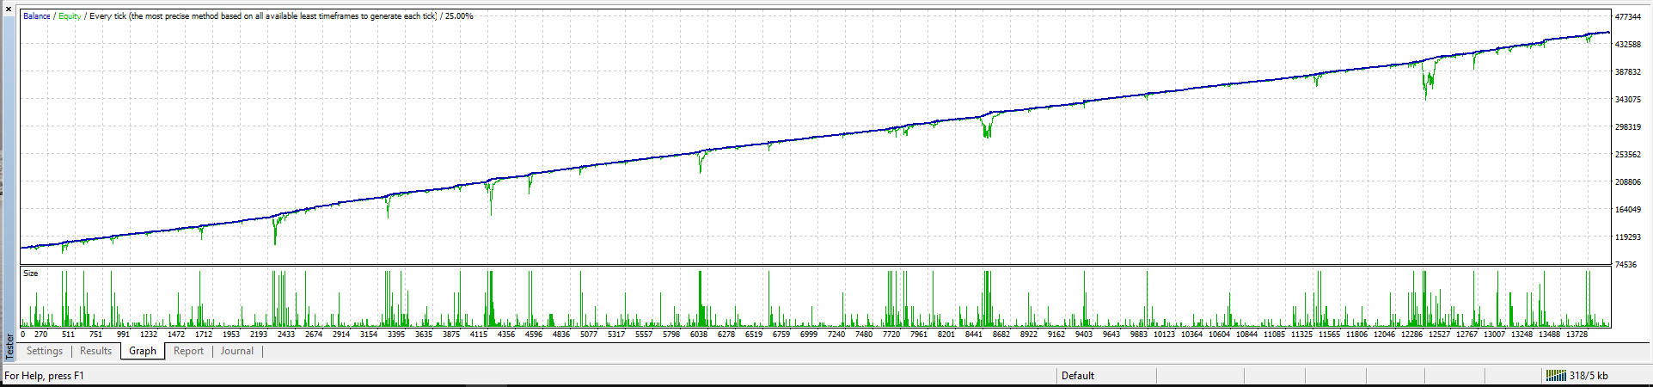1653x387 pixels.
Task: Open the Report tab
Action: 188,351
